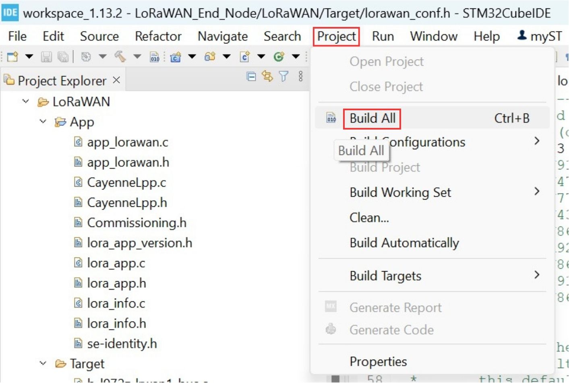Viewport: 569px width, 383px height.
Task: Open the Window menu
Action: pos(434,36)
